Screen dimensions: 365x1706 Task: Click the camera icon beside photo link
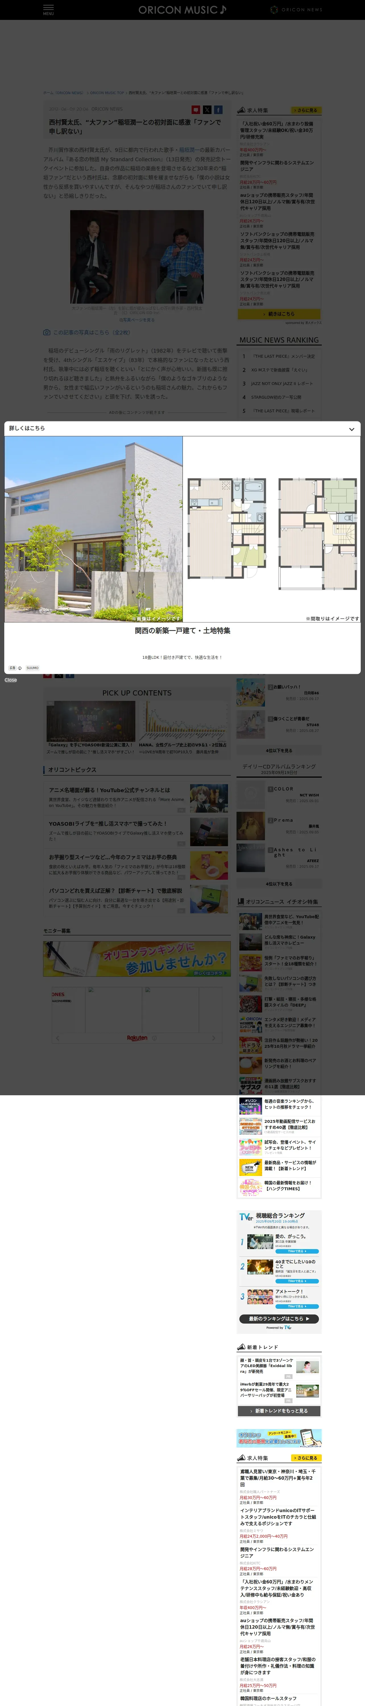tap(47, 332)
